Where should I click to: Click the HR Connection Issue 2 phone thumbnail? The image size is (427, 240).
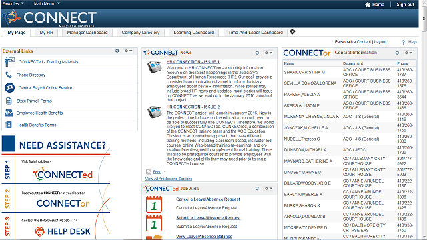(155, 112)
